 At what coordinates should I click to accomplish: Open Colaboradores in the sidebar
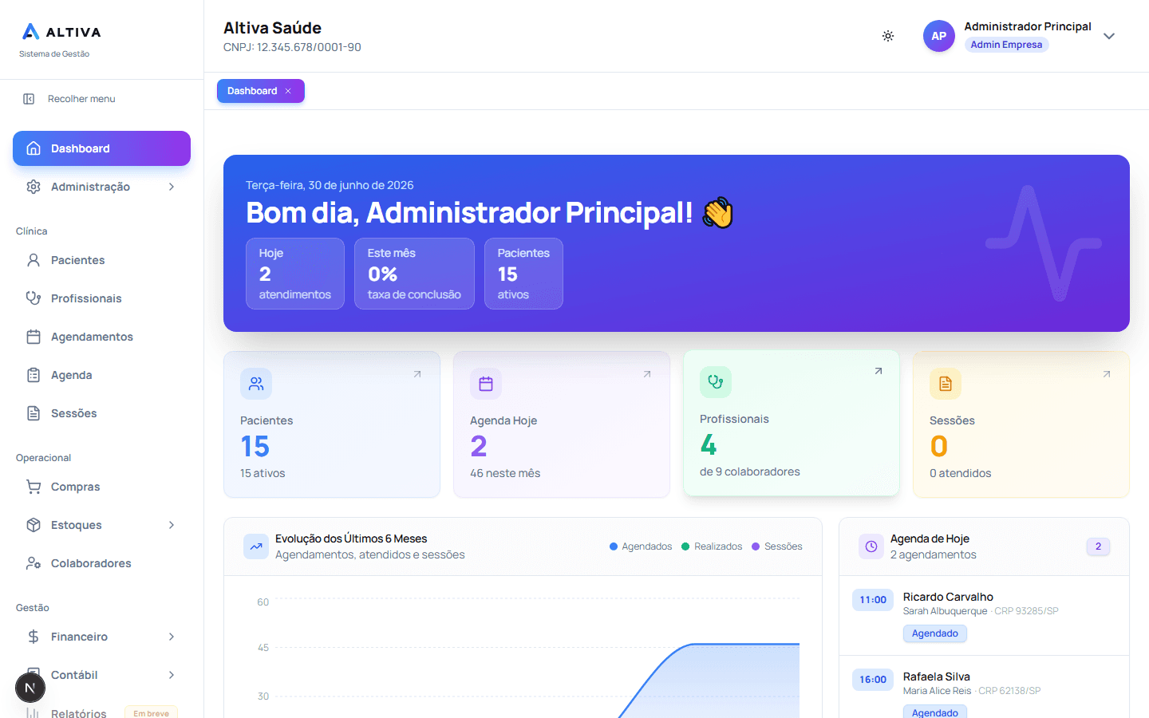point(101,563)
